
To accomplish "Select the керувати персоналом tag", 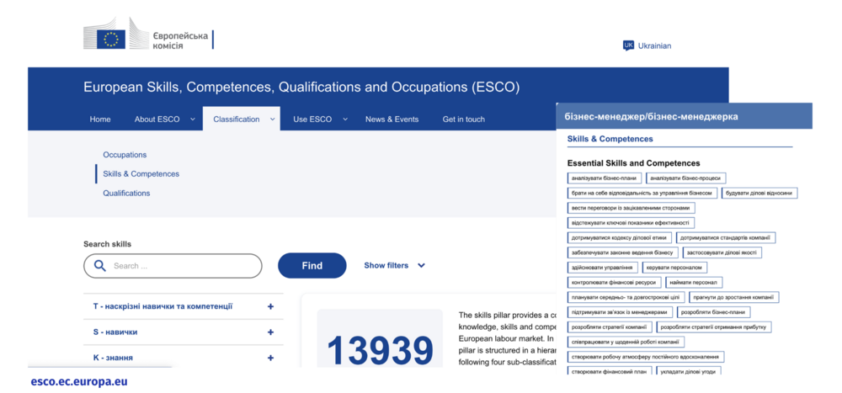I will tap(674, 268).
